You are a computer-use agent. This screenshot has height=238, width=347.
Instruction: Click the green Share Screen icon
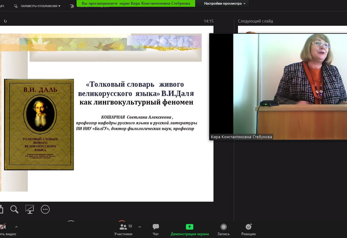click(x=189, y=227)
